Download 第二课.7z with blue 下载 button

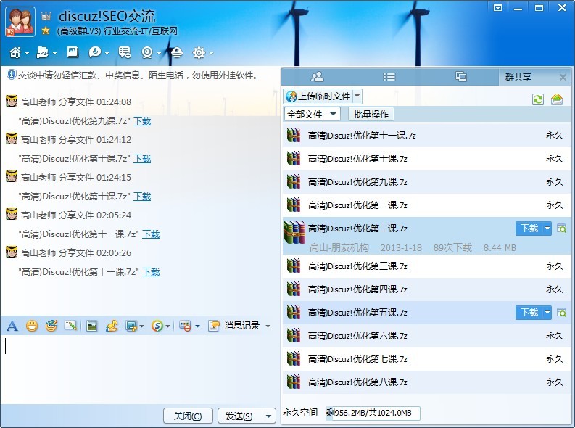point(529,229)
